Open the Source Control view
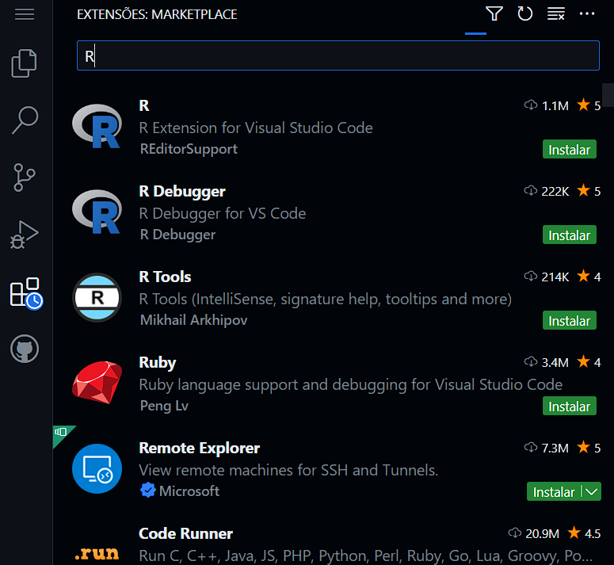 pos(25,178)
